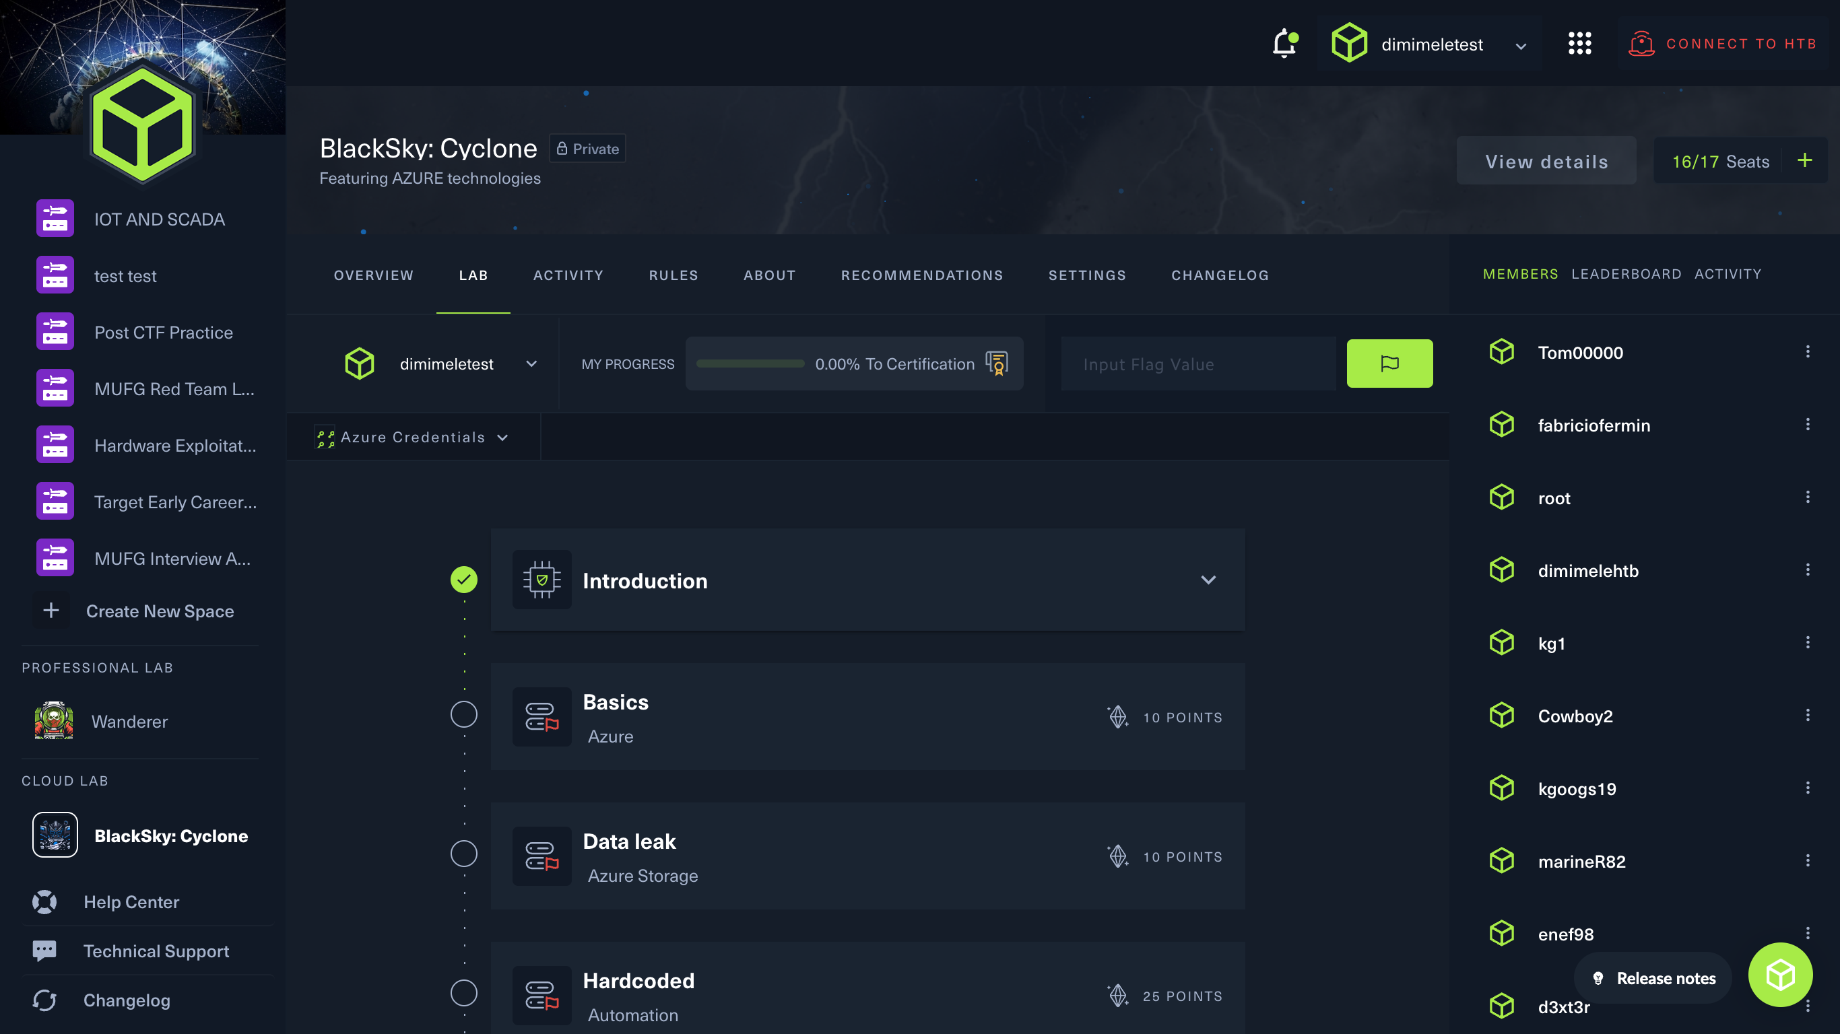This screenshot has width=1840, height=1034.
Task: Open the Target Early Career space icon
Action: pos(55,502)
